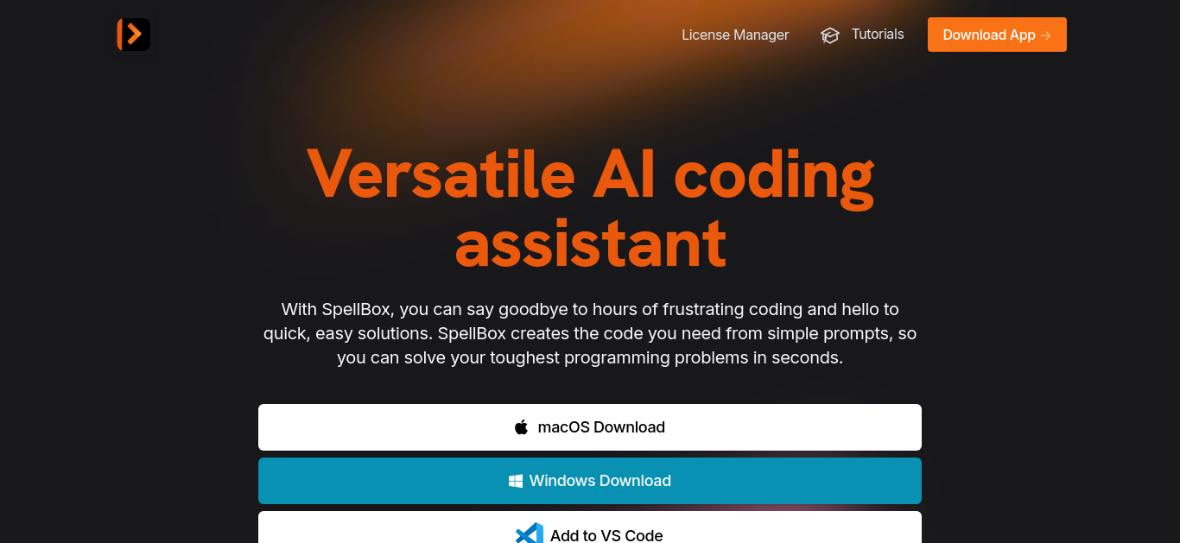Open the License Manager link

(x=735, y=35)
